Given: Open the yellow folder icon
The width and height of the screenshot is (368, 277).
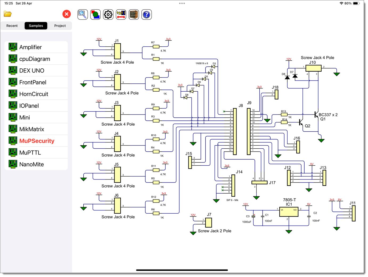Looking at the screenshot, I should (8, 14).
